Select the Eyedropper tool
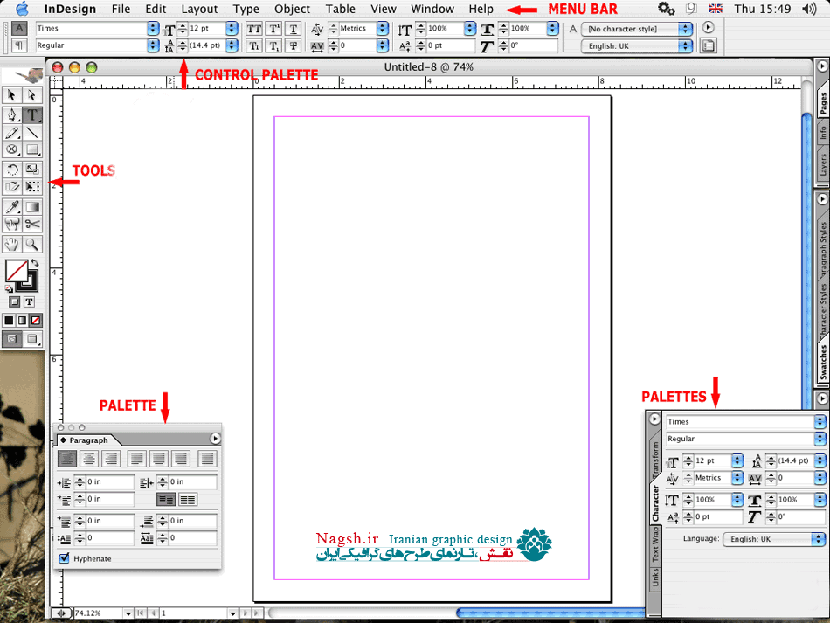 coord(11,206)
